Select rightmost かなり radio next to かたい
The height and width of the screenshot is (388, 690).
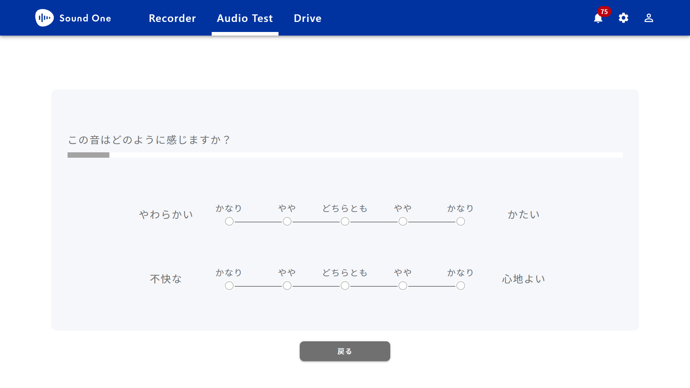pyautogui.click(x=461, y=222)
